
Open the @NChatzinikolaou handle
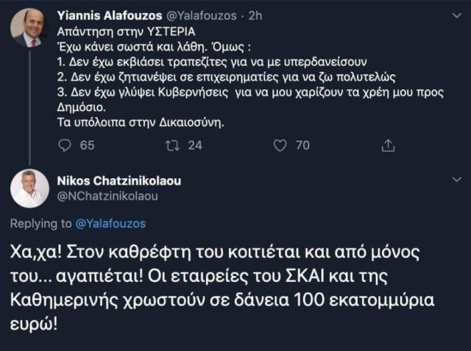(107, 196)
